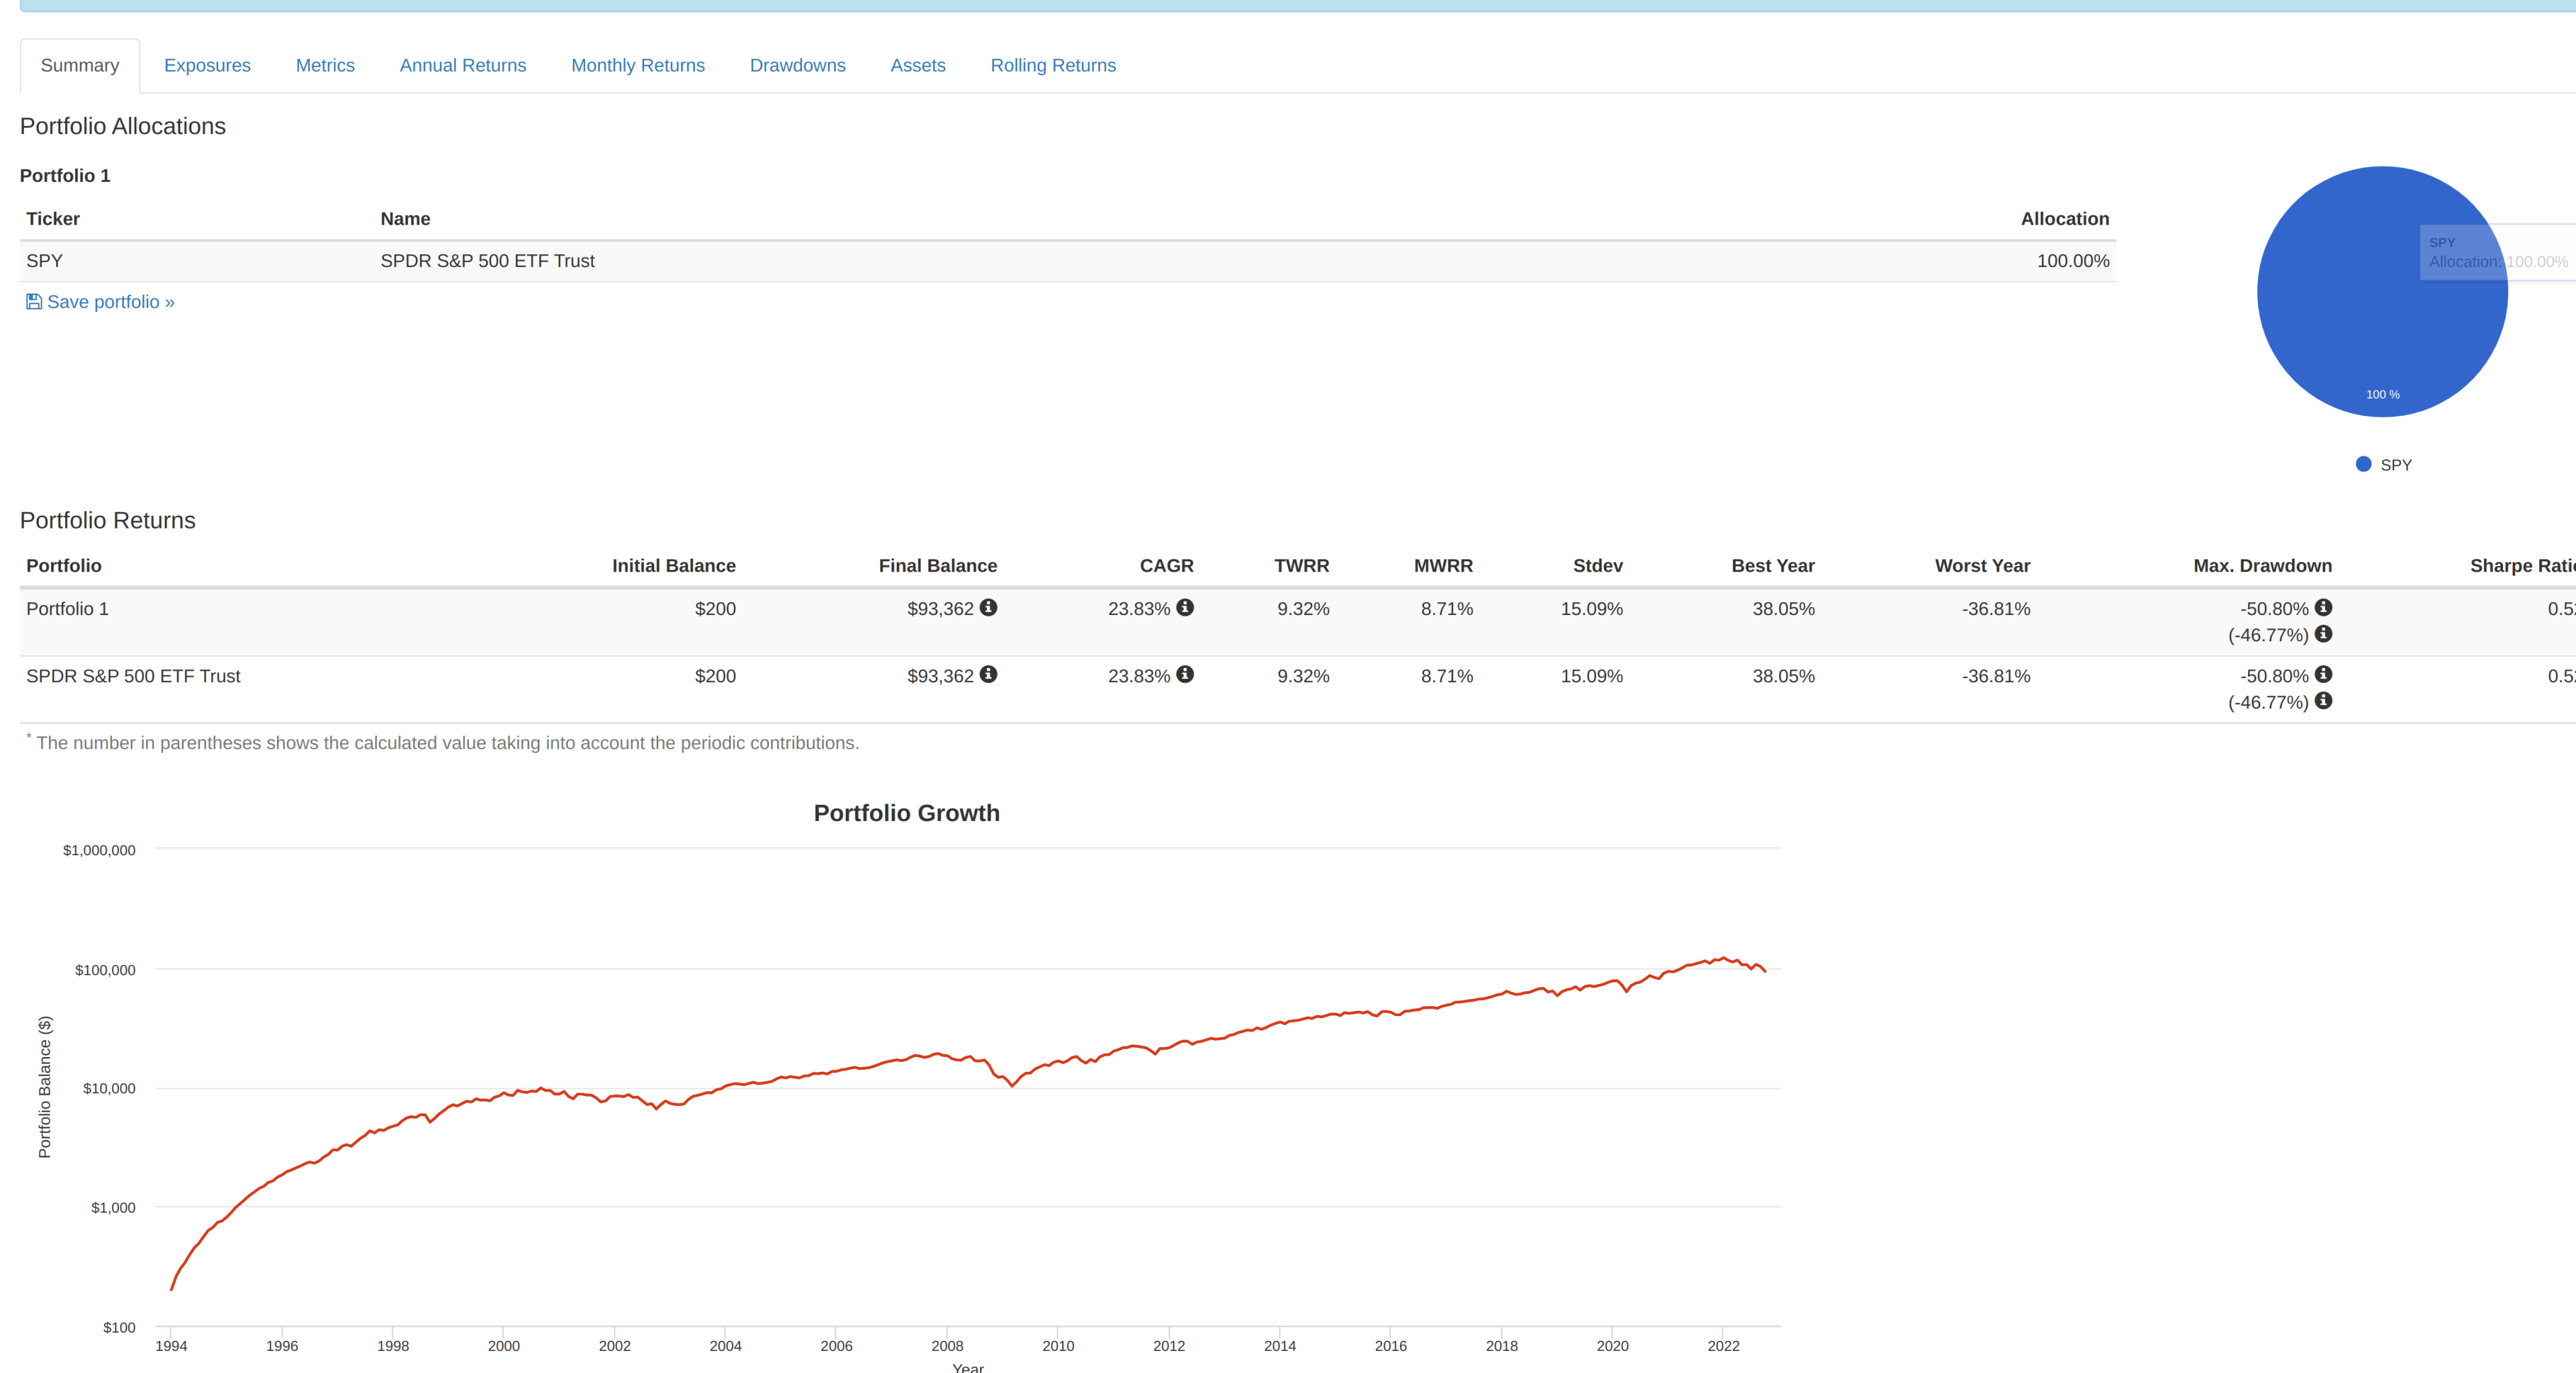2576x1373 pixels.
Task: Go to the Annual Returns tab
Action: click(463, 66)
